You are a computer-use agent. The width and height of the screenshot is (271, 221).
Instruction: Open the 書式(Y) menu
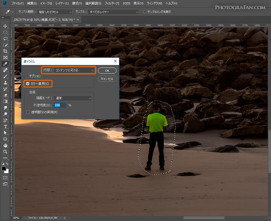click(x=77, y=3)
